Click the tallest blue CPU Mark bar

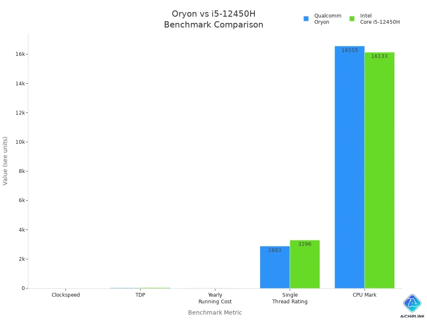[349, 167]
